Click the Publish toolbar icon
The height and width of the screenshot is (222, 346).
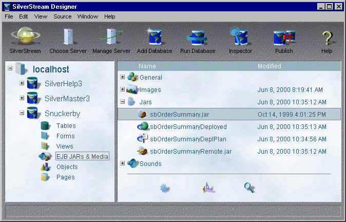284,38
